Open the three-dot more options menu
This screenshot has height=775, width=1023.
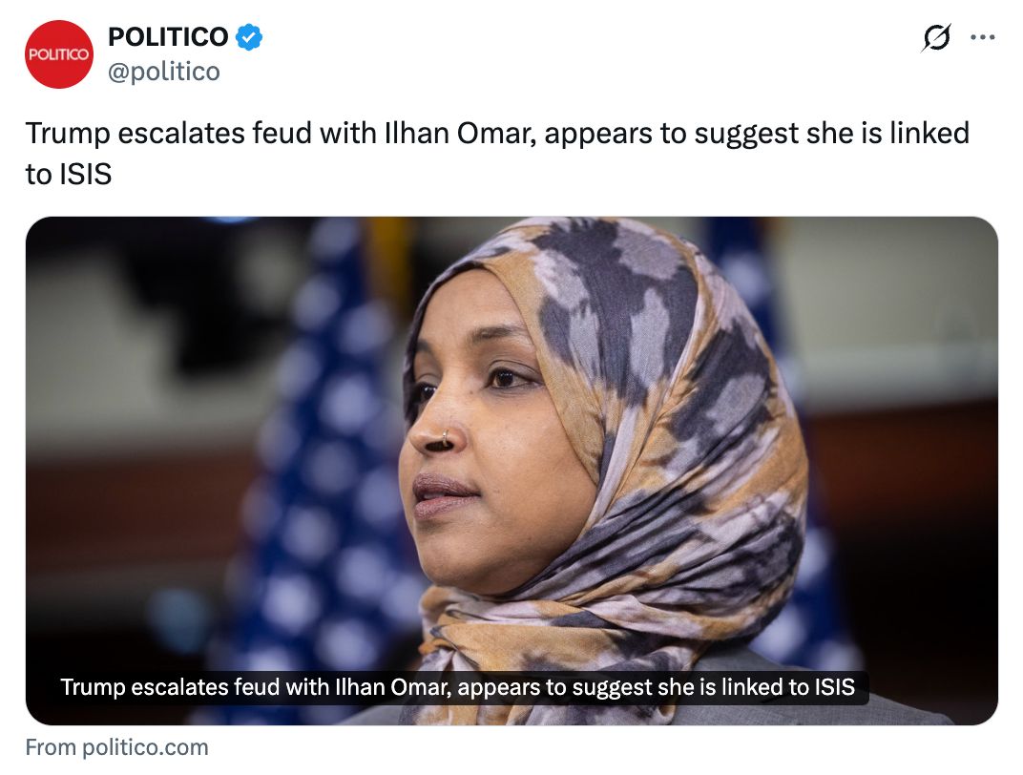pos(983,37)
